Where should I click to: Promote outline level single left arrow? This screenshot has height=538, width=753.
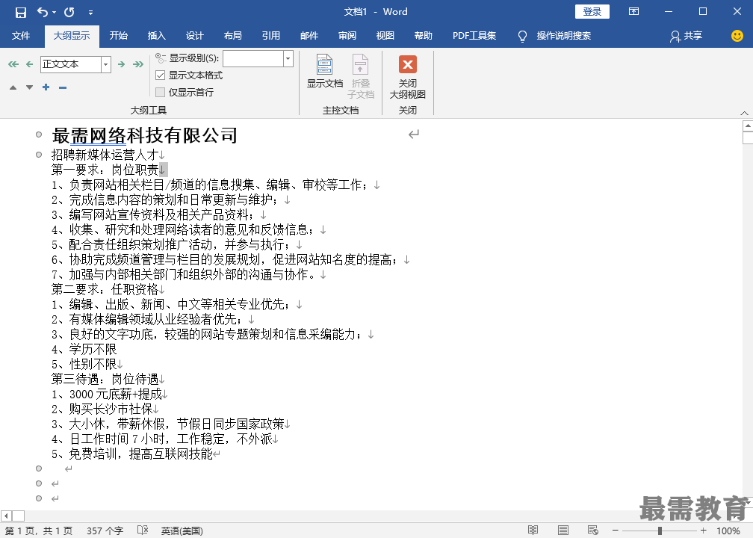tap(30, 64)
